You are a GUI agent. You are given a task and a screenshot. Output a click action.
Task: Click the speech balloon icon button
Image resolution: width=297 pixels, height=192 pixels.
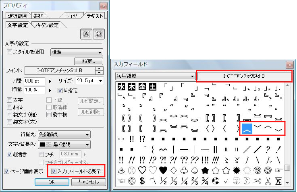(x=99, y=34)
